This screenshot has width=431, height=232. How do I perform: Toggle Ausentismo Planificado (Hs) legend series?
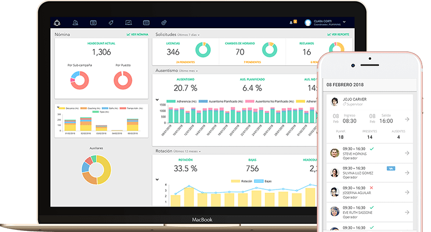pos(220,102)
